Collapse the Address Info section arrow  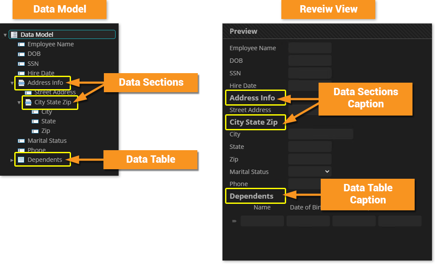click(x=12, y=83)
